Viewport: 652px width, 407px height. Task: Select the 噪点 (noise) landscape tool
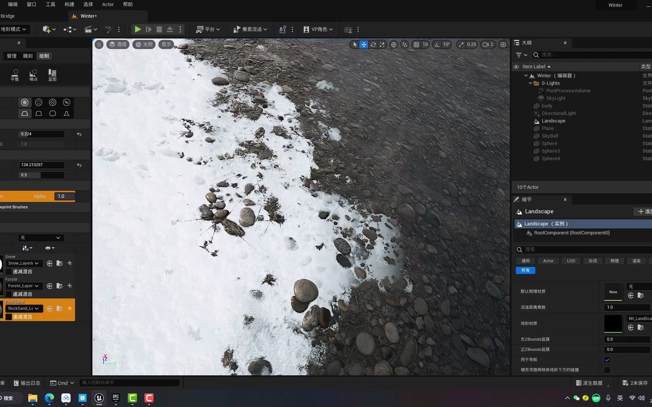click(x=34, y=75)
